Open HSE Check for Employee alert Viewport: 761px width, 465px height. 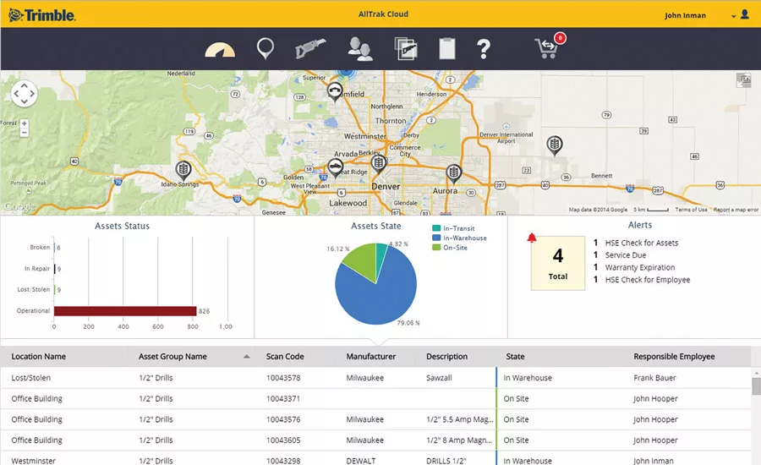pos(648,280)
